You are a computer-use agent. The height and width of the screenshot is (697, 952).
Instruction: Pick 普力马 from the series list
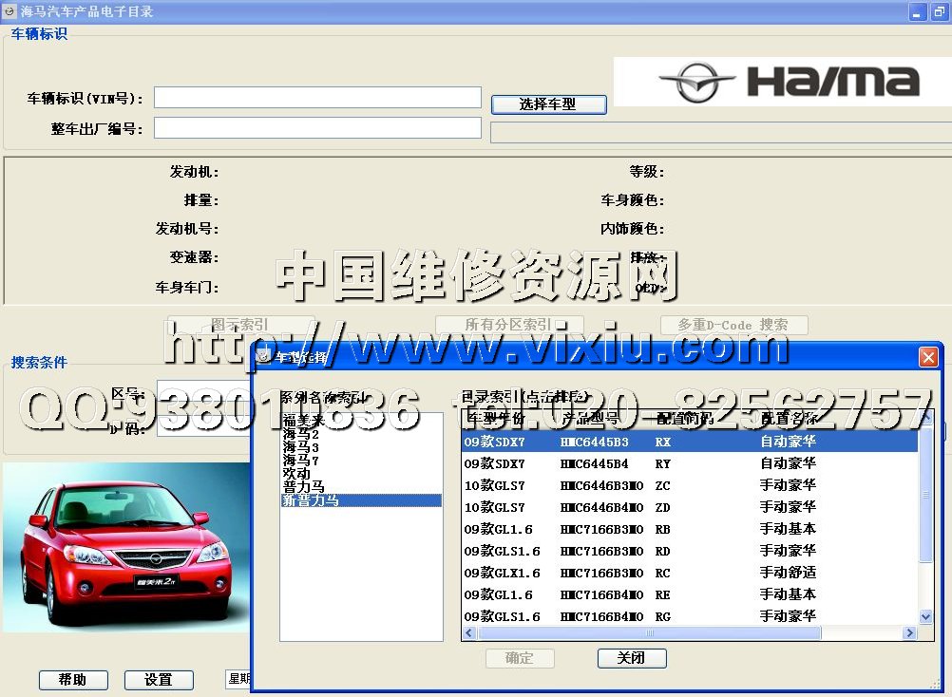[303, 486]
